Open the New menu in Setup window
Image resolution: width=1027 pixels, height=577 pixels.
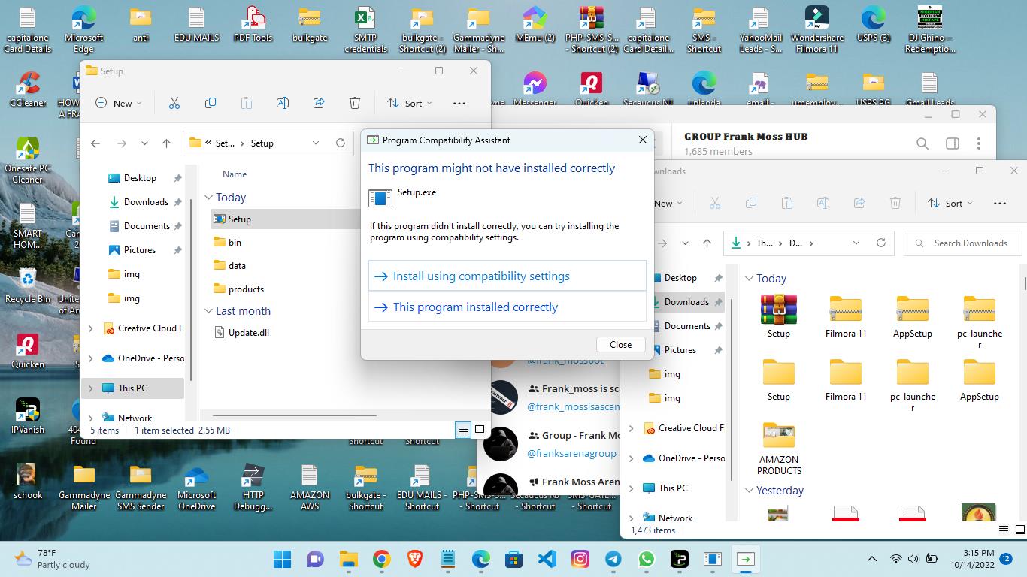[119, 103]
